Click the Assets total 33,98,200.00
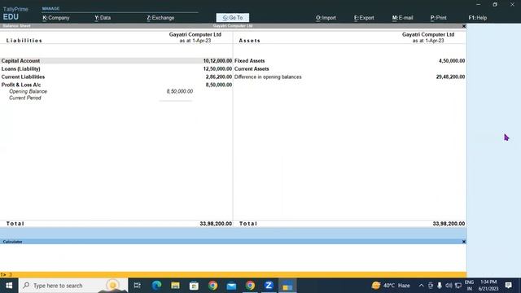521x293 pixels. [449, 224]
